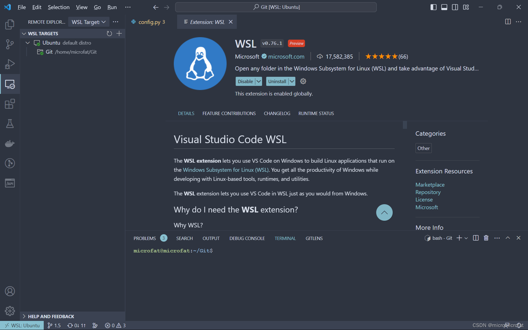Open the Disable button dropdown arrow

coord(258,81)
